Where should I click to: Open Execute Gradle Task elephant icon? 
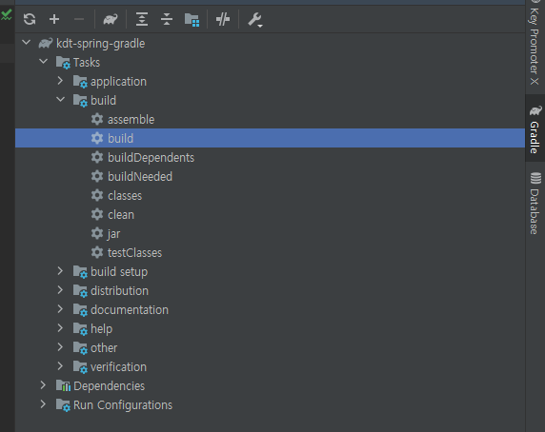111,19
